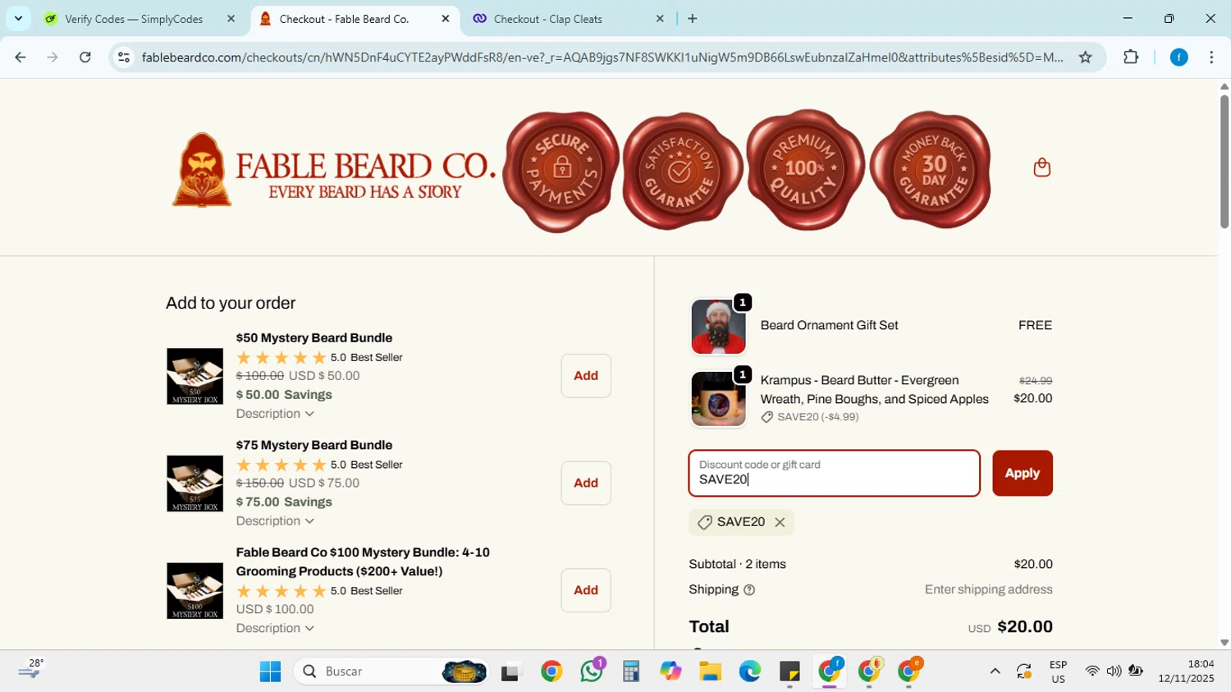Screen dimensions: 1231x692
Task: Click the 'Enter shipping address' text
Action: tap(988, 589)
